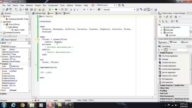Open the Label1 component selector dropdown
192x108 pixels.
29,43
